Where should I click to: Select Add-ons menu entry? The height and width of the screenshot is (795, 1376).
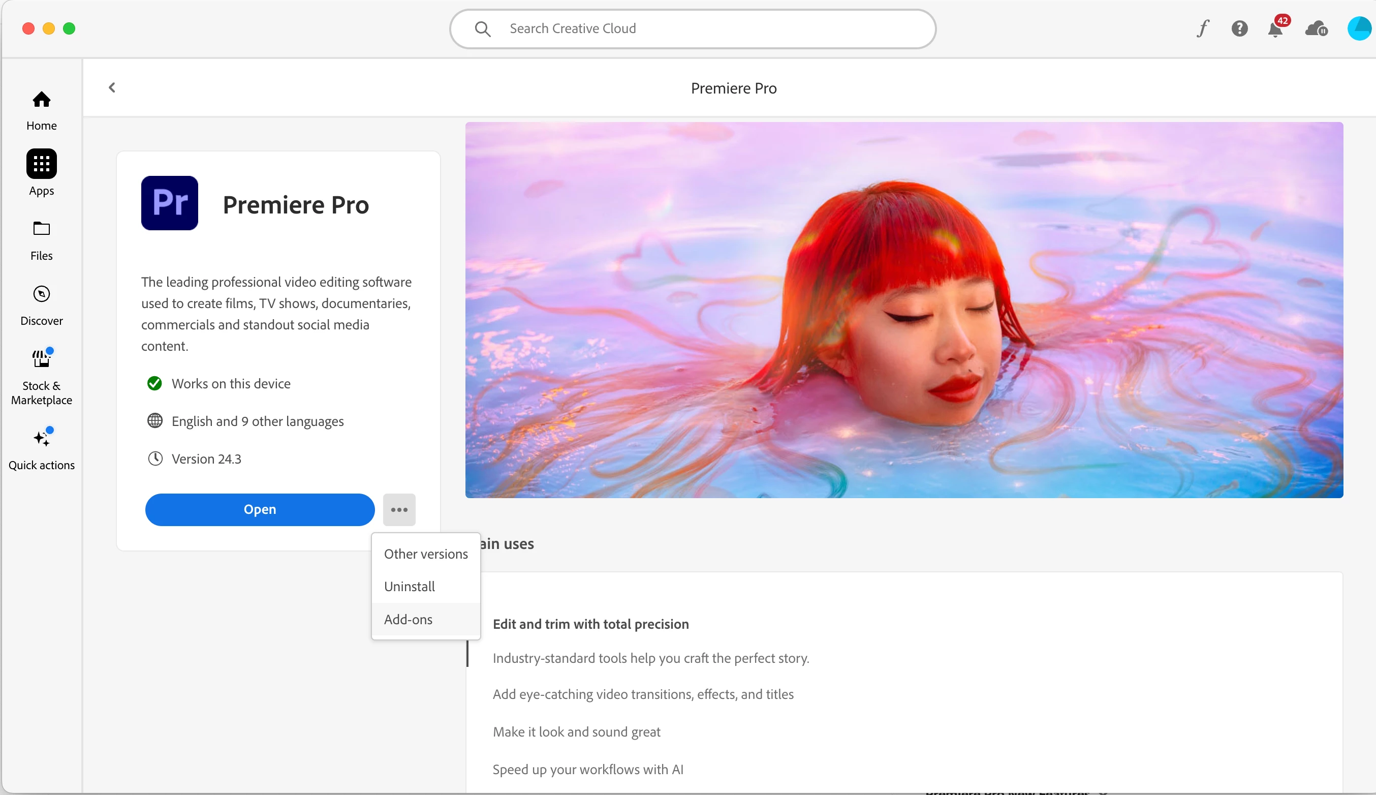point(408,619)
